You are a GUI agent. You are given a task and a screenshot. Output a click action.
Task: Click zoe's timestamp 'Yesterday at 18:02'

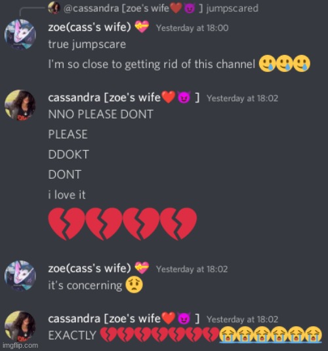tap(192, 269)
